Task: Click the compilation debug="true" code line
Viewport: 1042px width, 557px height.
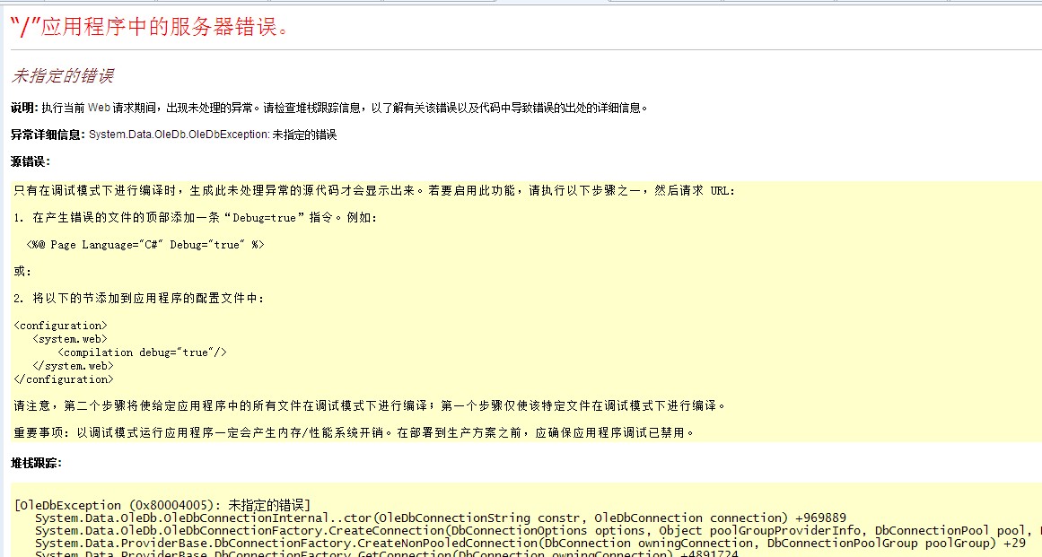Action: [142, 352]
